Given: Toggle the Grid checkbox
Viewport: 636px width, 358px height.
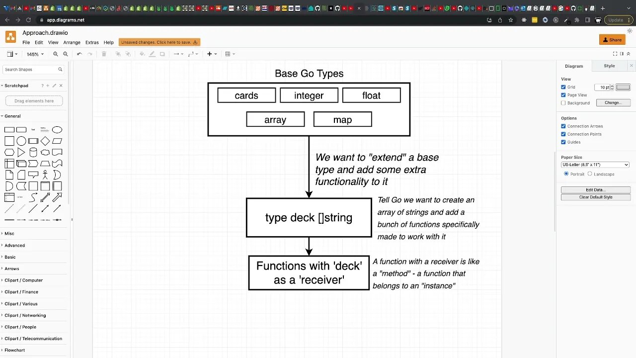Looking at the screenshot, I should click(x=563, y=87).
